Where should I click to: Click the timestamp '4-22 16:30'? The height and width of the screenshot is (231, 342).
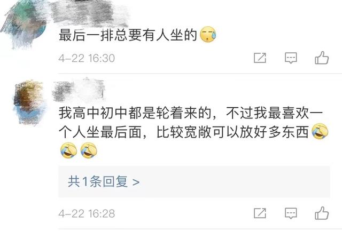pos(87,58)
